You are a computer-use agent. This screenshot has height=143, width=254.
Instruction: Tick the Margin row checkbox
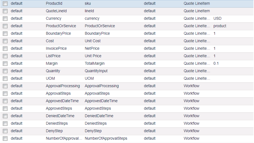pyautogui.click(x=5, y=64)
